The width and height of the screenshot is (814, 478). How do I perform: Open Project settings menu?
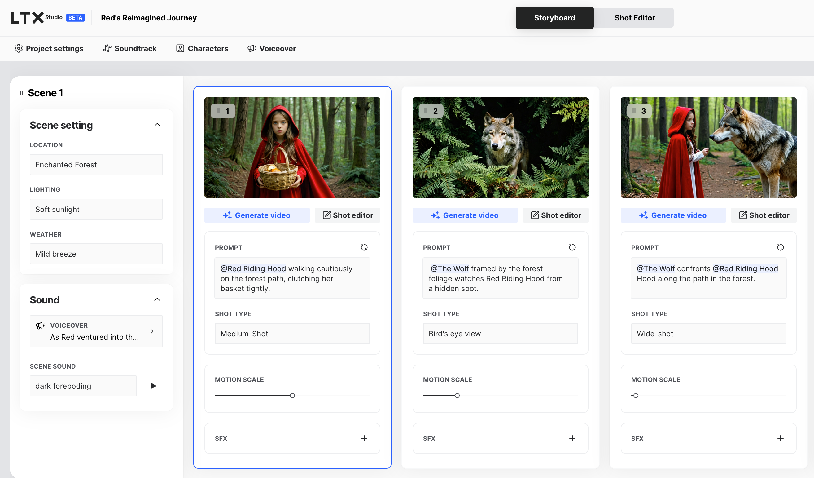point(49,48)
